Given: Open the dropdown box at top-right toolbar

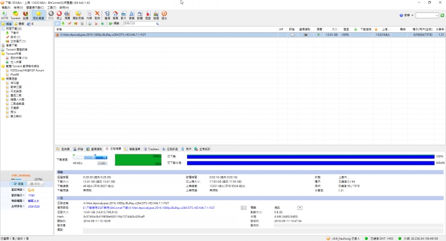Looking at the screenshot, I should 427,15.
